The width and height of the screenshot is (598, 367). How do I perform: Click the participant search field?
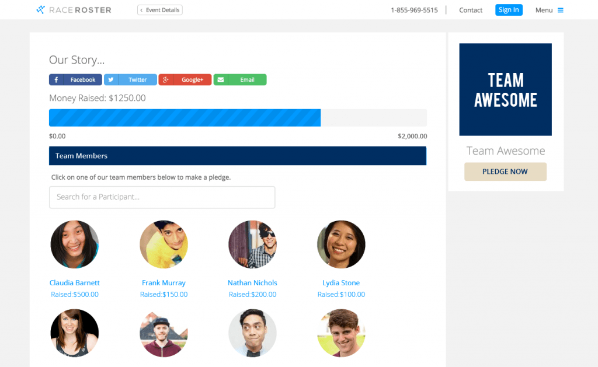tap(162, 197)
